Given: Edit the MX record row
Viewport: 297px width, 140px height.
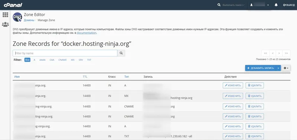Looking at the screenshot, I should tap(233, 96).
